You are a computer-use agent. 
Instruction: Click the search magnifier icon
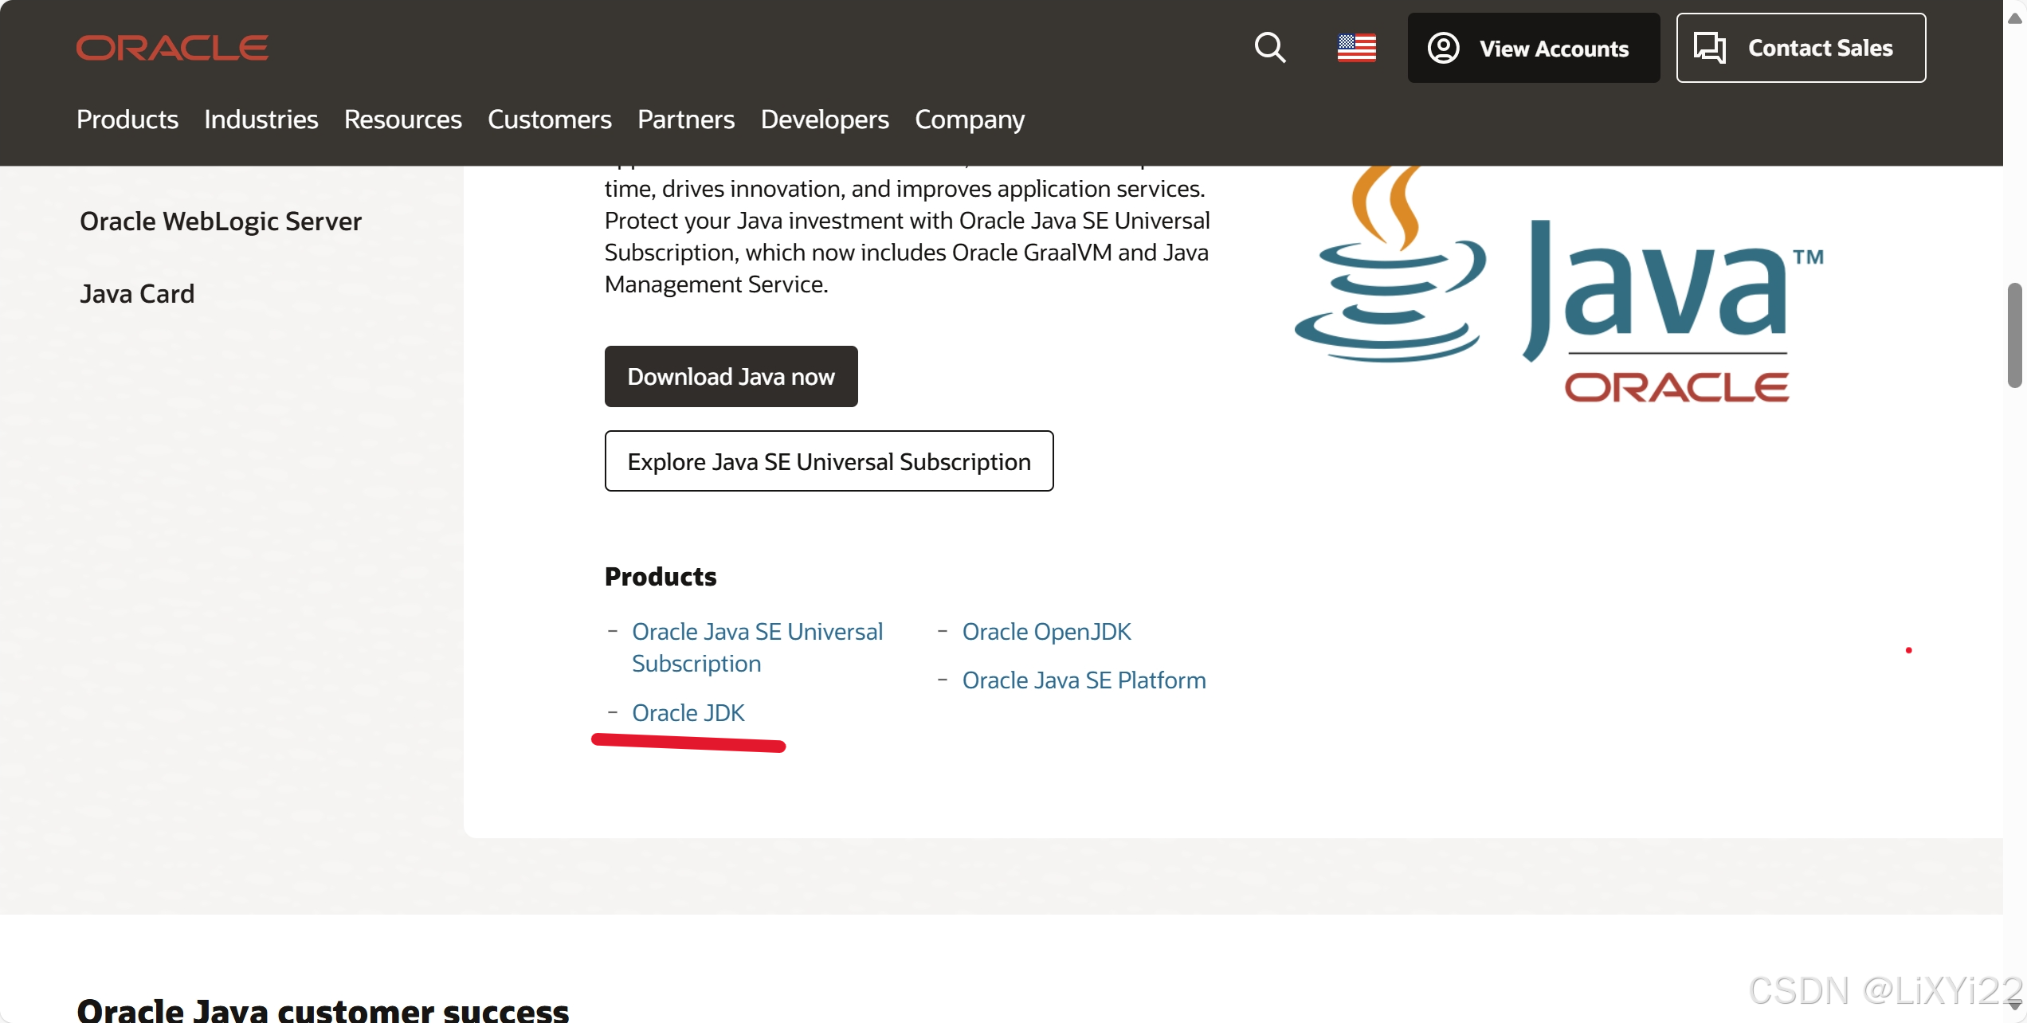tap(1270, 48)
